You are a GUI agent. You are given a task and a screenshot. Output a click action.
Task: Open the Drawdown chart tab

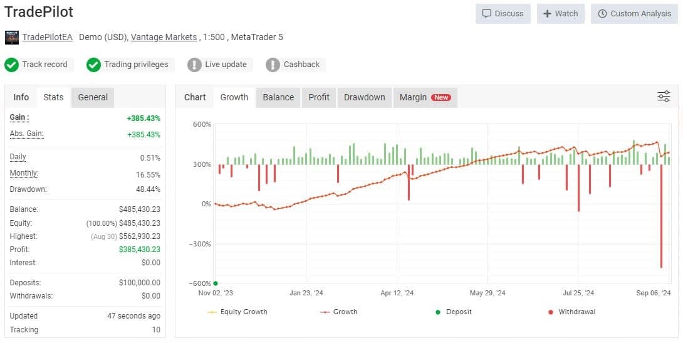(x=365, y=97)
